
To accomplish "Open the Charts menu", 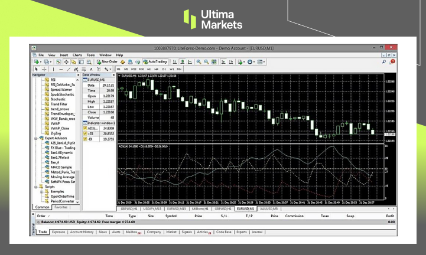I will [77, 55].
